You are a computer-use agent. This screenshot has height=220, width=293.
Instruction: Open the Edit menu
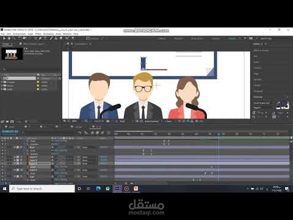pos(9,34)
